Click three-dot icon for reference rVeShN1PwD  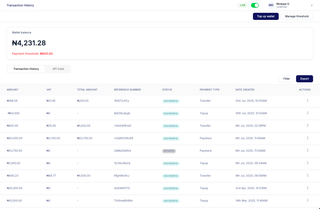[x=307, y=125]
